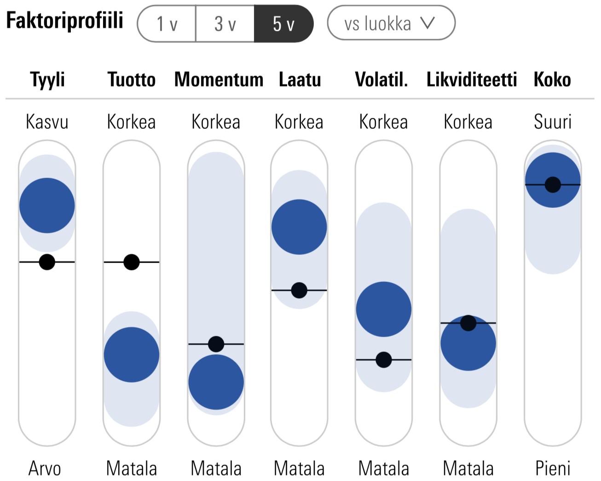Select the 1 v time period
This screenshot has width=601, height=481.
pos(167,24)
